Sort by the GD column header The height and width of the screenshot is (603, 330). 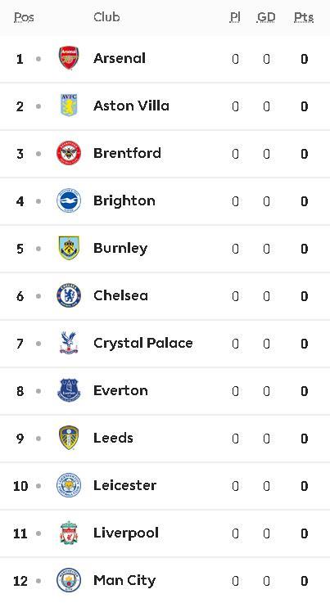(266, 17)
